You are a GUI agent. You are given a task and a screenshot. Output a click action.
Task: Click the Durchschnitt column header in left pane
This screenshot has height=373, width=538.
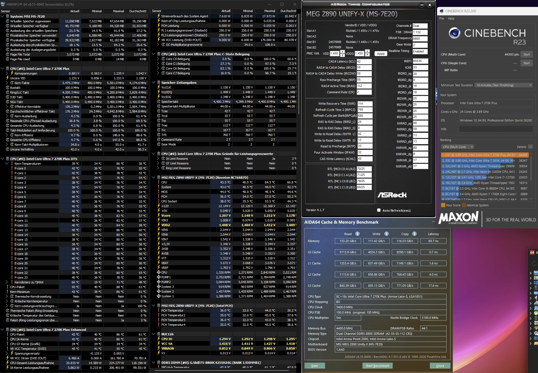click(138, 11)
